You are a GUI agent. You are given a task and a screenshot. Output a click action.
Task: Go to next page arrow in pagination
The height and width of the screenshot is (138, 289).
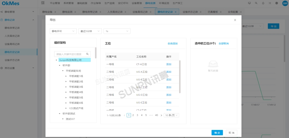click(x=161, y=115)
